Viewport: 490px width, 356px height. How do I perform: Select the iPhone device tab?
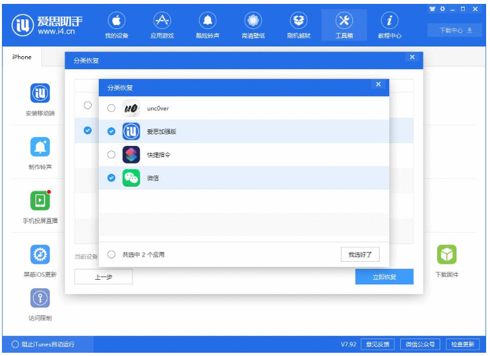tap(22, 57)
